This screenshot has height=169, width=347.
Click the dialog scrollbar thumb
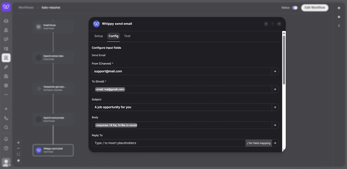(x=284, y=60)
